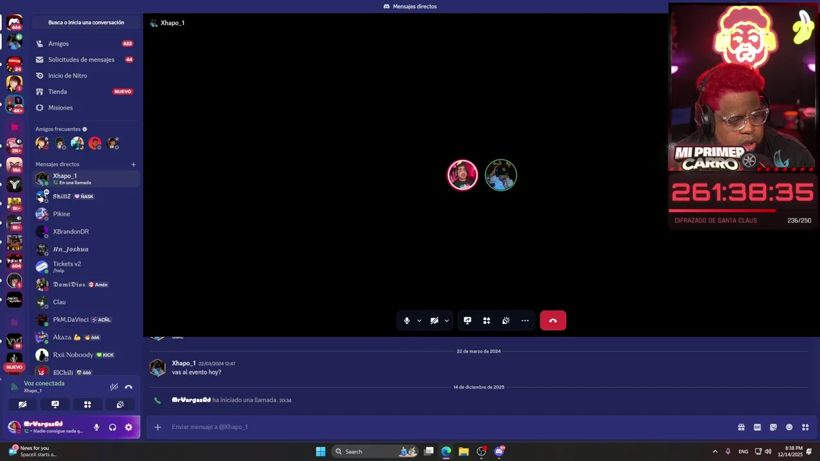Deafen headphones in user panel
This screenshot has height=461, width=820.
(113, 427)
